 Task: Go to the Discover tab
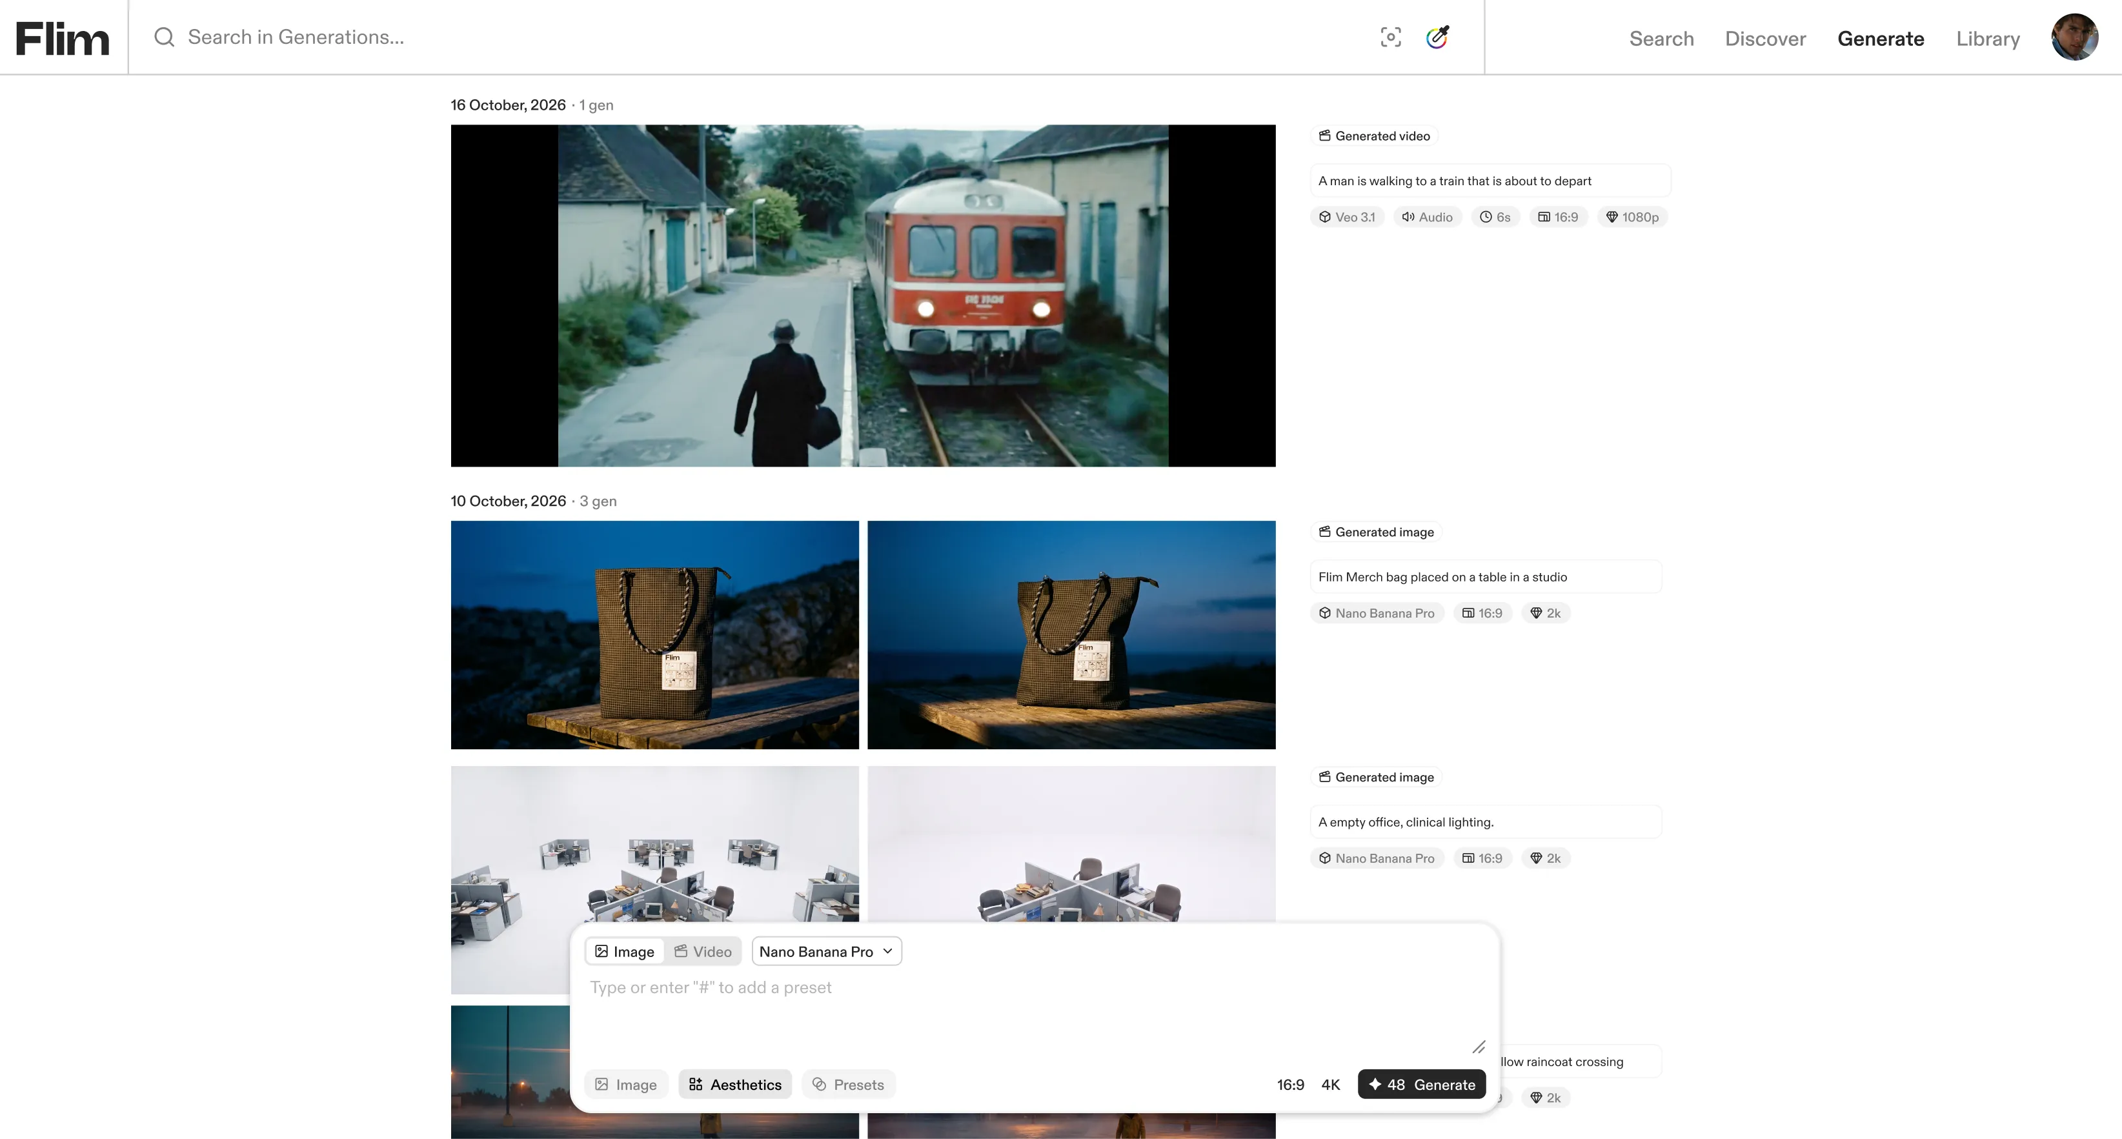pos(1765,39)
